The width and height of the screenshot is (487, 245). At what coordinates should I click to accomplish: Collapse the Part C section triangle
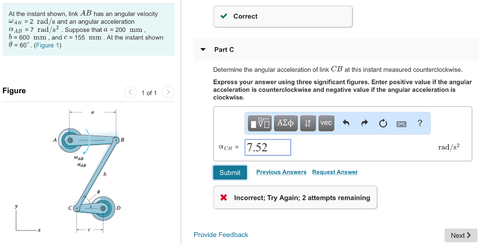pyautogui.click(x=203, y=49)
